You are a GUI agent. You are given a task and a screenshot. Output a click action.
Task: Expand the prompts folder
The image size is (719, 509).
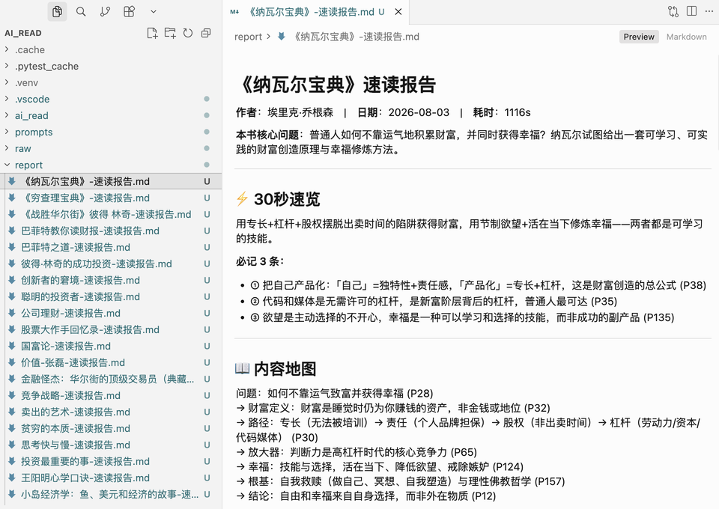(111, 132)
